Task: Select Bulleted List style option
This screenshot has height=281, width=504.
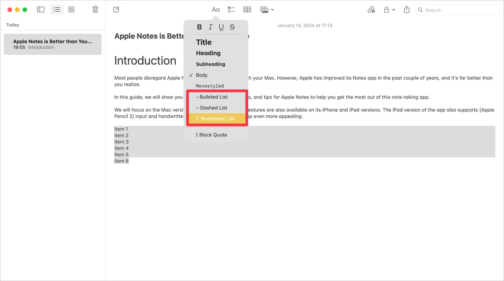Action: [213, 97]
